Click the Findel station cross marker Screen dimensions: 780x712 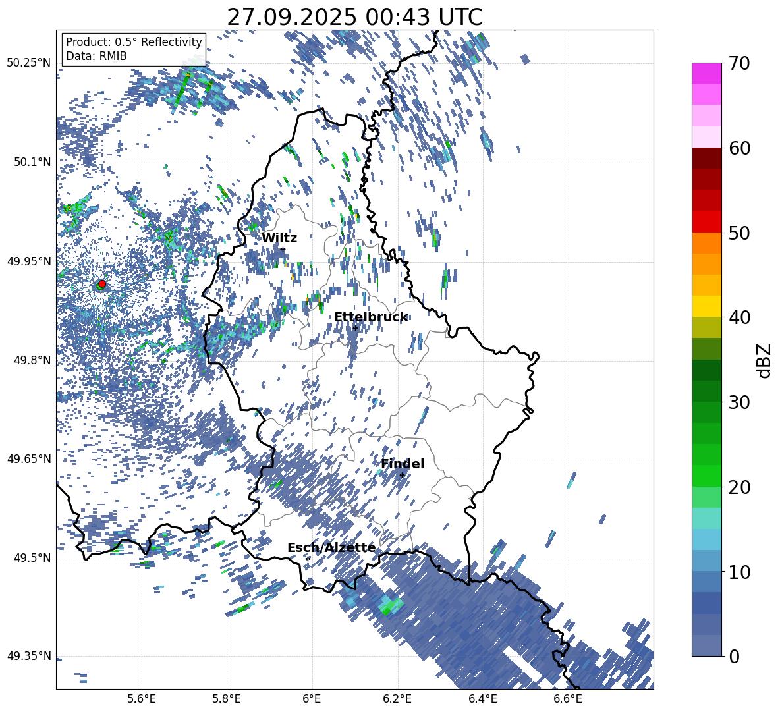pyautogui.click(x=402, y=476)
